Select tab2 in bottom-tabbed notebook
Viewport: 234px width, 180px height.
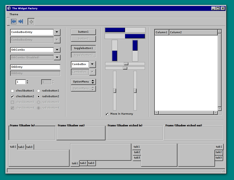pyautogui.click(x=83, y=163)
